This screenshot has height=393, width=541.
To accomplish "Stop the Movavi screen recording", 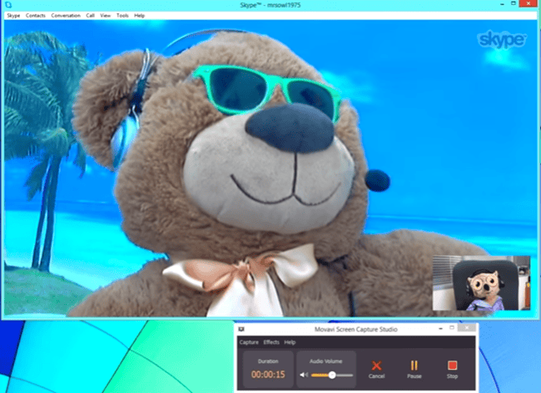I will click(x=452, y=369).
